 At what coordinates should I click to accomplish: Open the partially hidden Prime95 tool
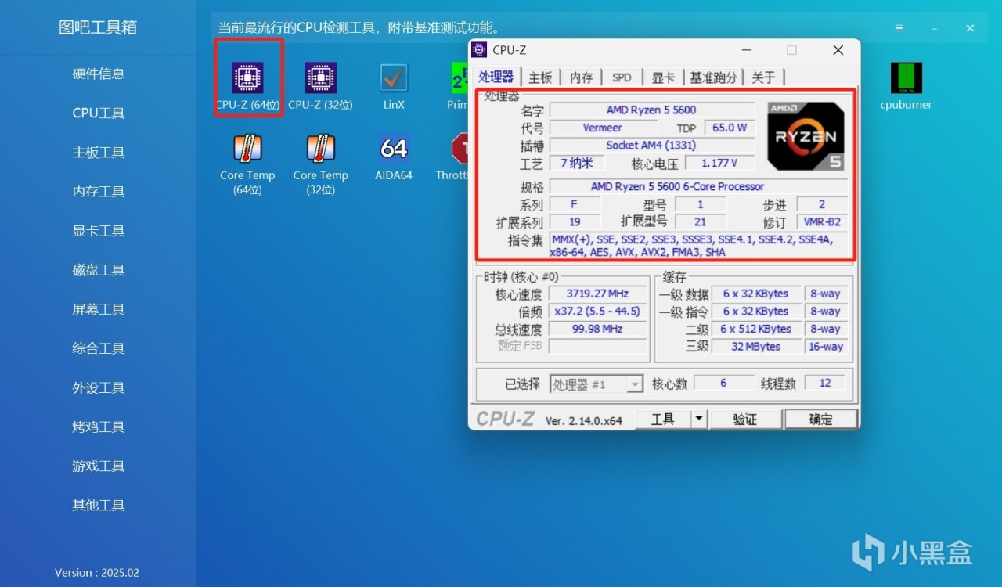click(460, 86)
